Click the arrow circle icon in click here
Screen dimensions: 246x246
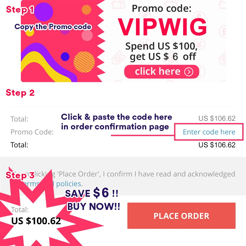(x=189, y=72)
